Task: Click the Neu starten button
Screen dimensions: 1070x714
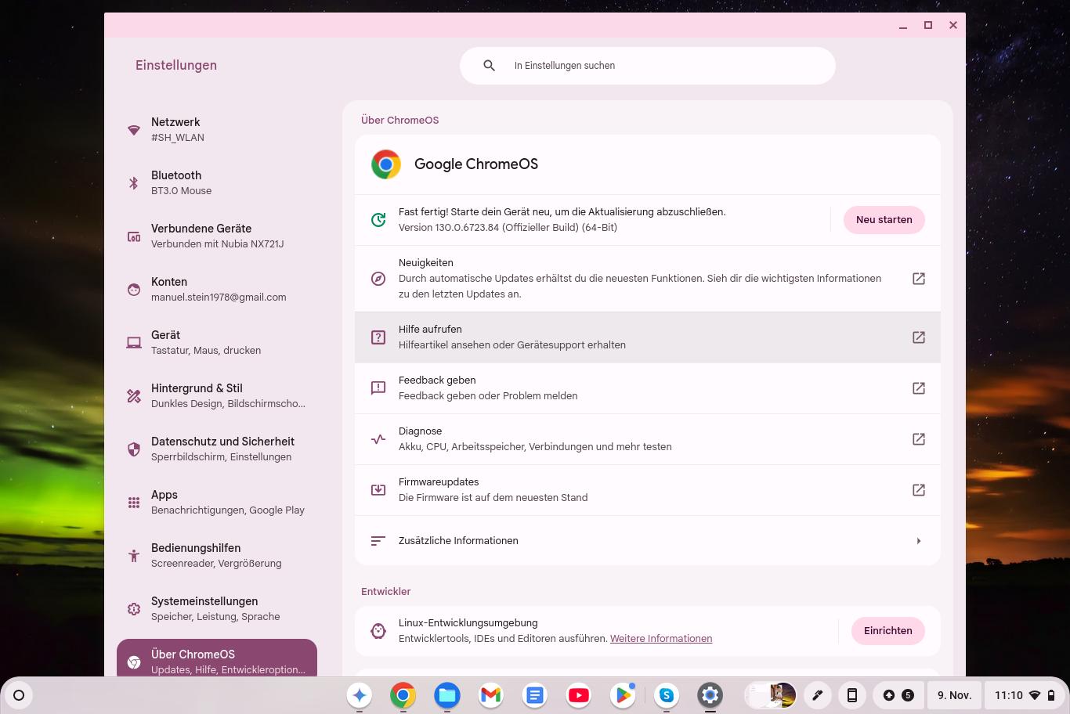Action: pos(884,220)
